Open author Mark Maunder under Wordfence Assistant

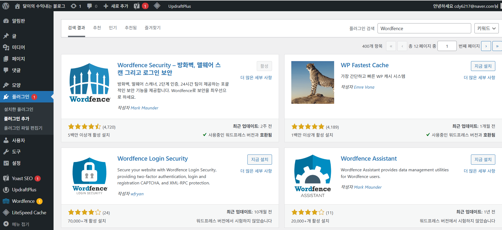368,187
